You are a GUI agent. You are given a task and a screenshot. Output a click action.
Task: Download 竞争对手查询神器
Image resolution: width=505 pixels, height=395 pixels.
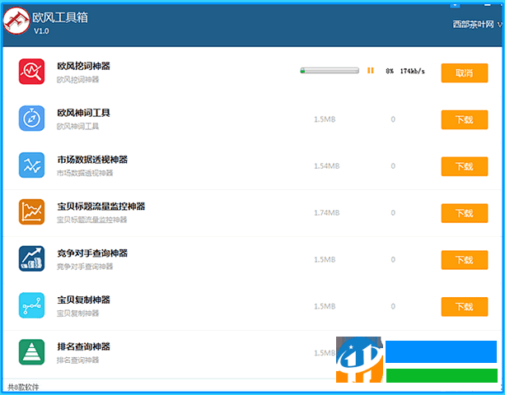(x=465, y=260)
